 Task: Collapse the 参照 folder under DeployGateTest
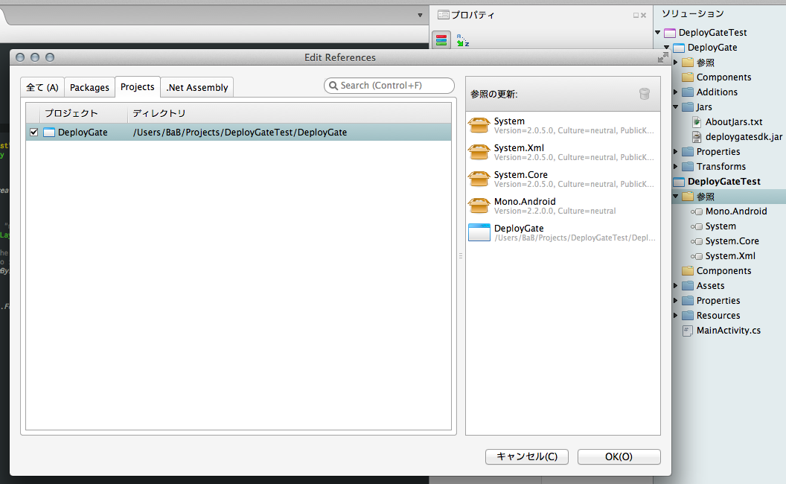[x=676, y=196]
